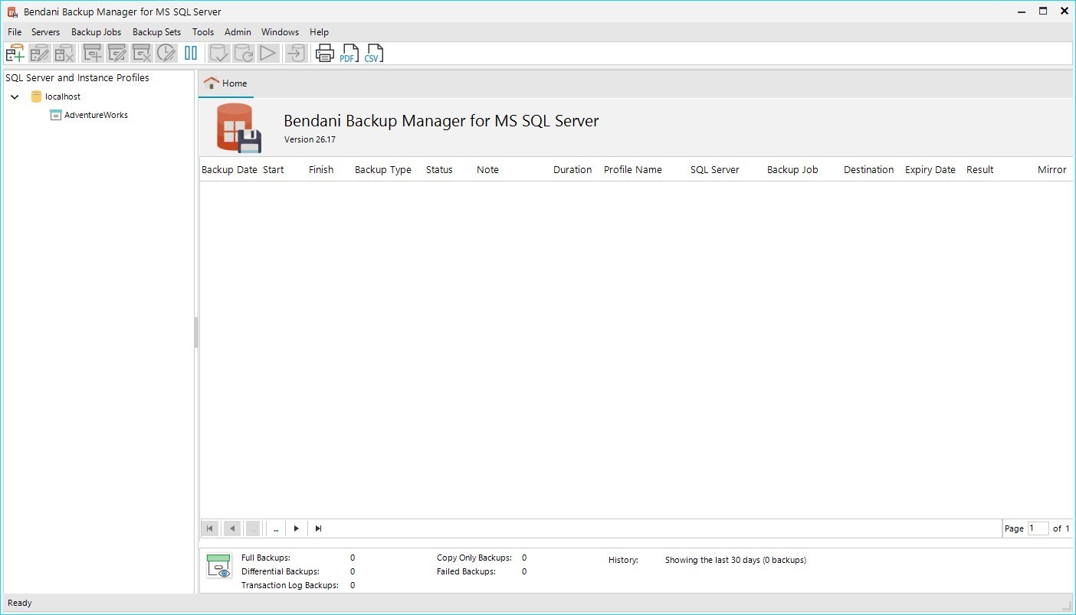This screenshot has height=615, width=1076.
Task: Open the Backup Sets menu
Action: [156, 32]
